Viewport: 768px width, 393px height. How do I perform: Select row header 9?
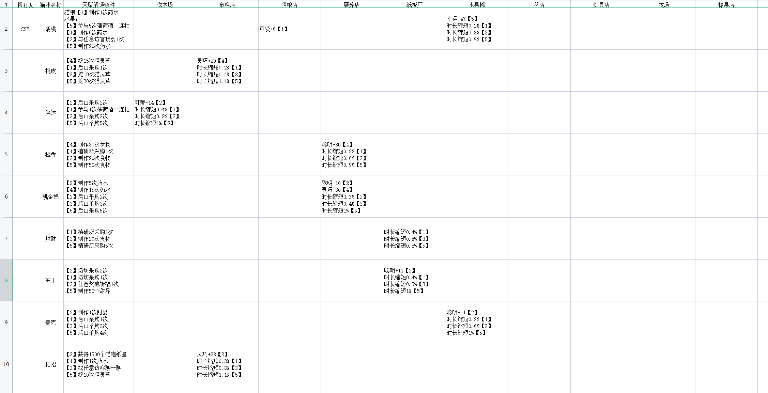click(6, 323)
